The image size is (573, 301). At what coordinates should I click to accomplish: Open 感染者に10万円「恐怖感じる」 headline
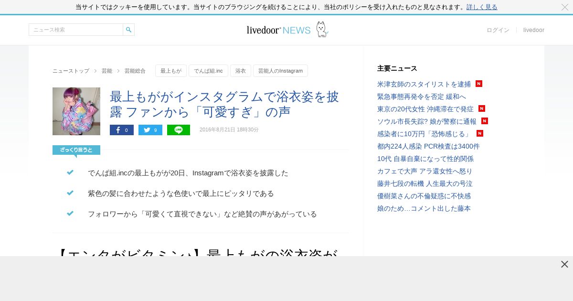(424, 134)
